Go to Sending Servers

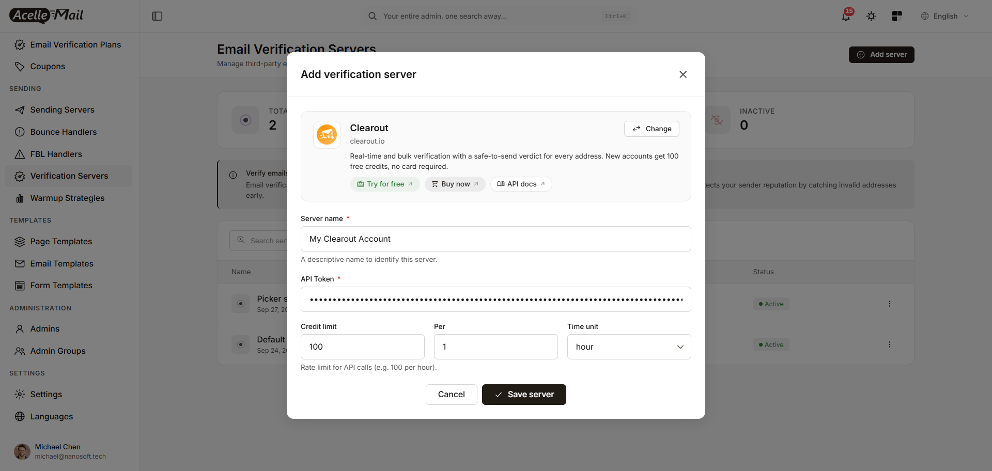tap(68, 110)
